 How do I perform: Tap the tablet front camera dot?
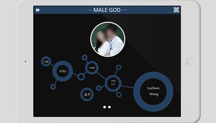coord(26,61)
